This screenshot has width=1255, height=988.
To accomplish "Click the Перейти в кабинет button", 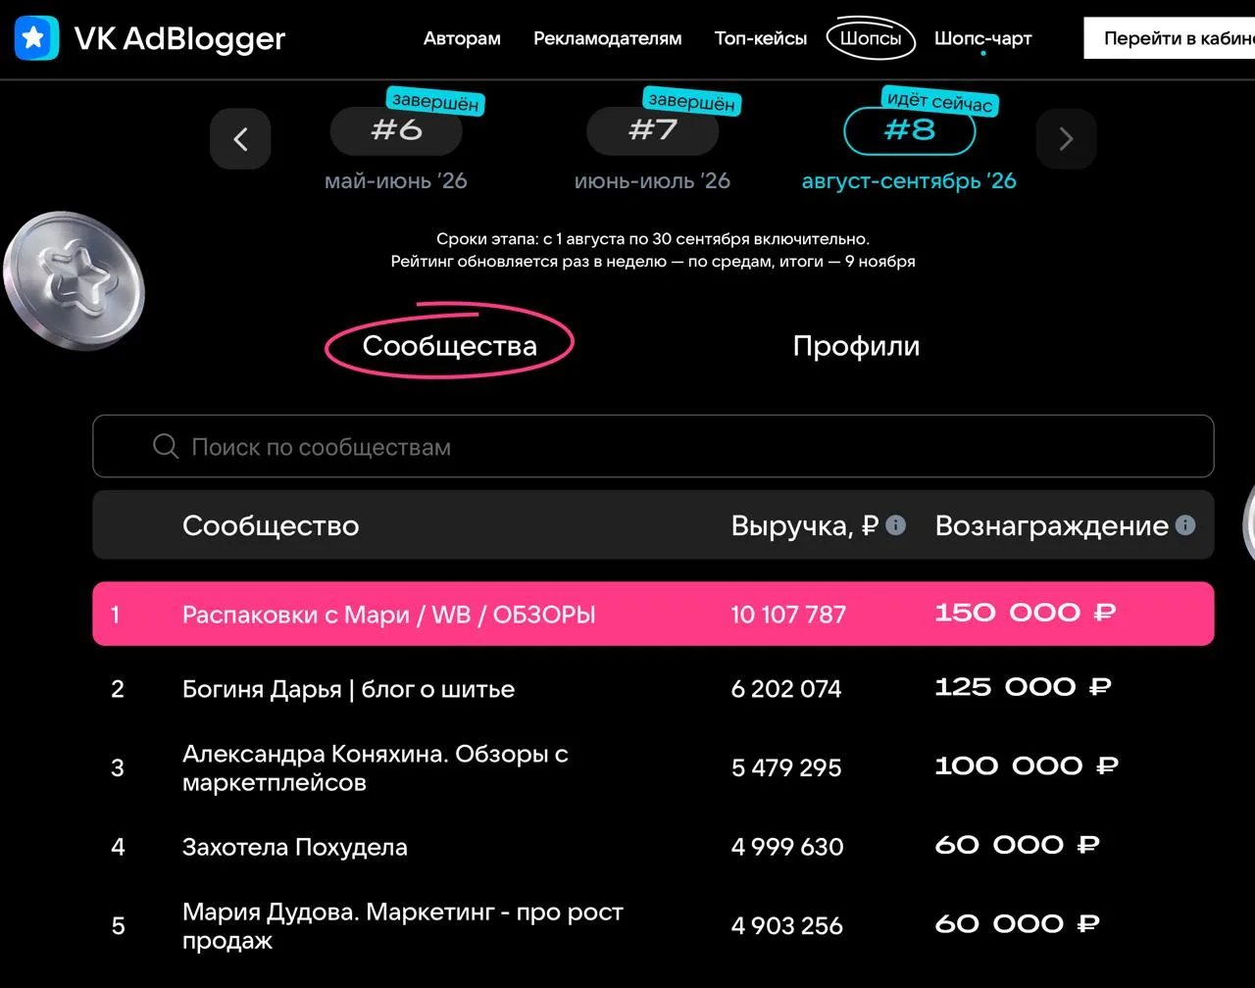I will [1170, 38].
